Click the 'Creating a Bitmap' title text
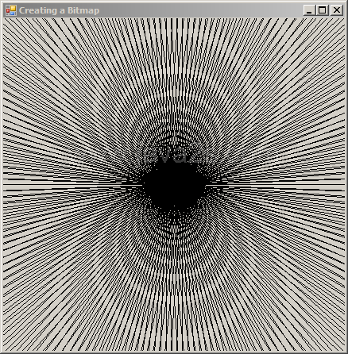This screenshot has height=354, width=348. pos(59,10)
